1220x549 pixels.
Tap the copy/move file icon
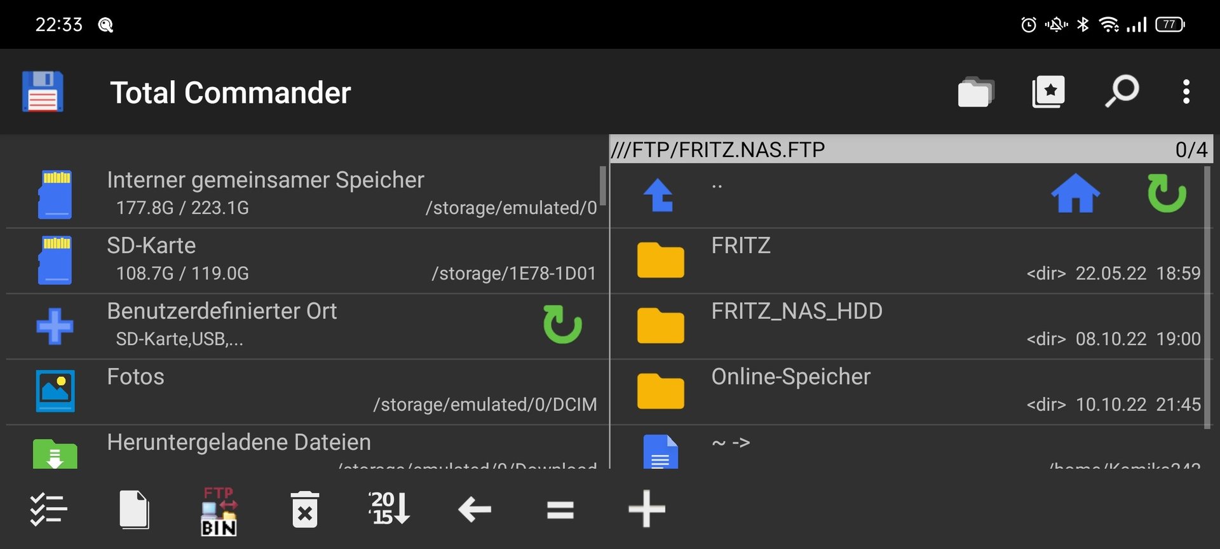click(134, 509)
